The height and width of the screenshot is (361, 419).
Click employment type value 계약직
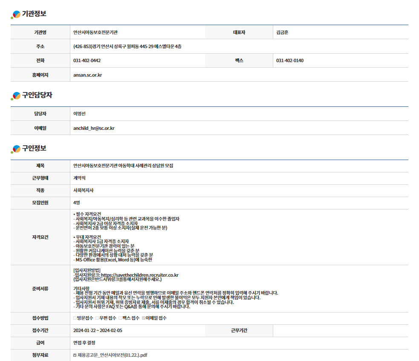click(79, 178)
